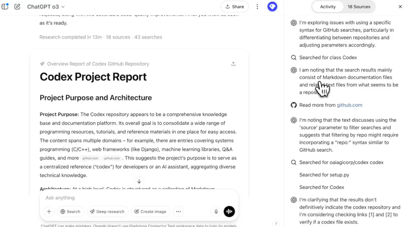Image resolution: width=404 pixels, height=227 pixels.
Task: Click 'Searched for setup.py' entry
Action: [324, 175]
